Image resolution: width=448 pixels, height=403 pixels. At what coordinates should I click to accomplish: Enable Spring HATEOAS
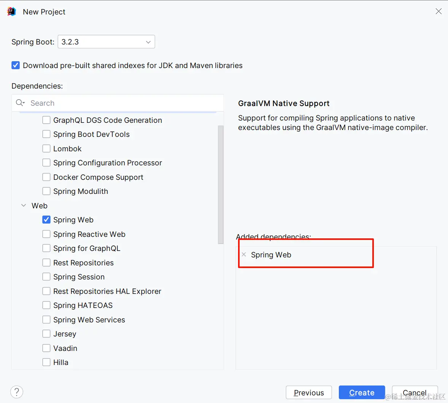click(46, 305)
